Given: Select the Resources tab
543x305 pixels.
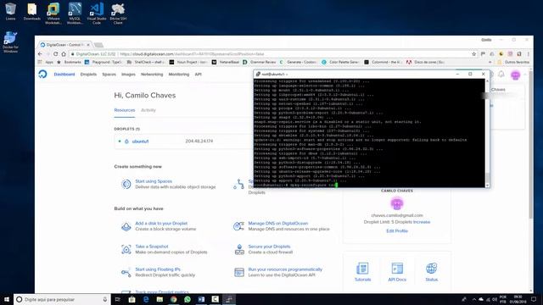Looking at the screenshot, I should [125, 110].
